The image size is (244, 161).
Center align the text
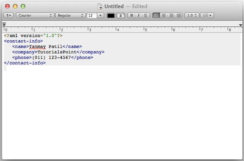coord(164,16)
